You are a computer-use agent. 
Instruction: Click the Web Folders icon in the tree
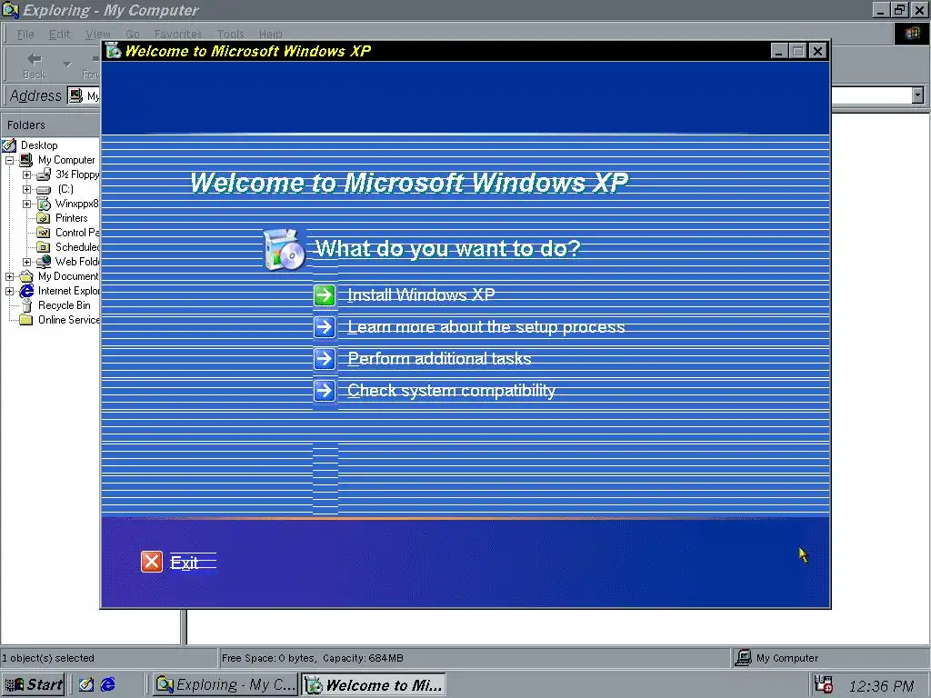pyautogui.click(x=44, y=262)
